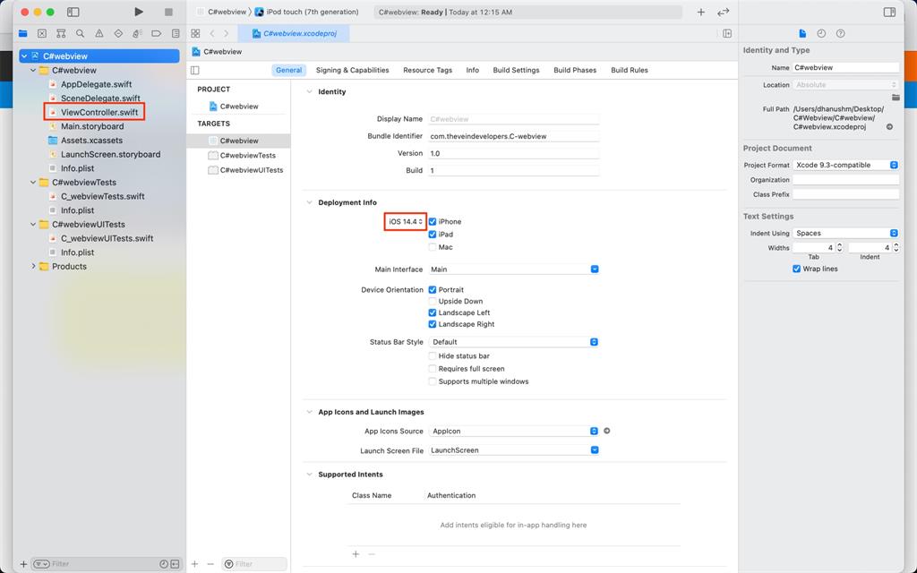Show the Report navigator icon
917x573 pixels.
pos(176,33)
